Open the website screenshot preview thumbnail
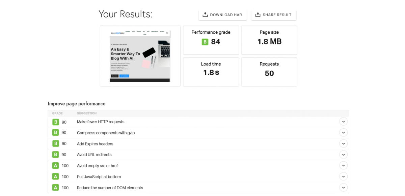 (140, 56)
